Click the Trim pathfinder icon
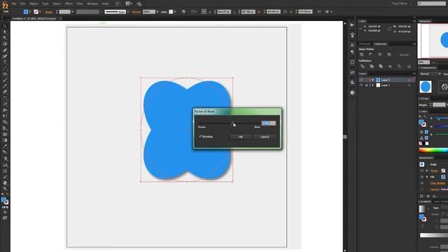The image size is (448, 252). point(372,66)
